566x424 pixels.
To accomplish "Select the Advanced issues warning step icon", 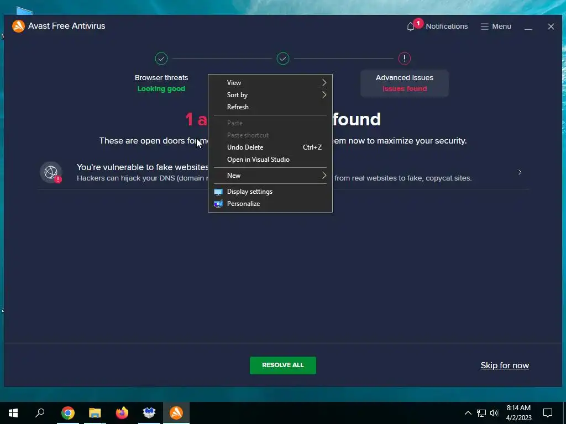I will [404, 59].
